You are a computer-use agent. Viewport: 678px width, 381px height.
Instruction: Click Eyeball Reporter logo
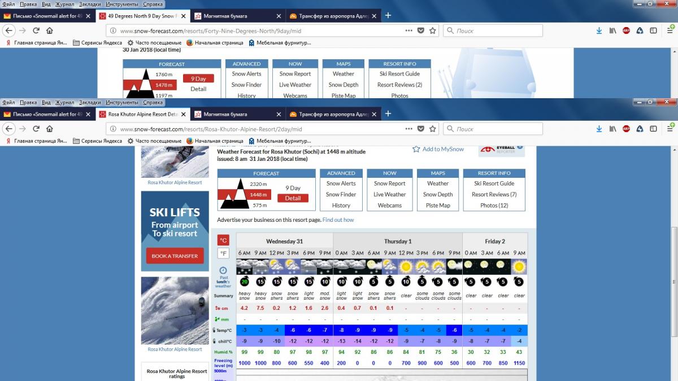pyautogui.click(x=502, y=150)
